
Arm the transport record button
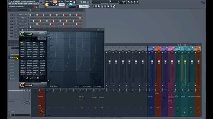click(x=57, y=4)
